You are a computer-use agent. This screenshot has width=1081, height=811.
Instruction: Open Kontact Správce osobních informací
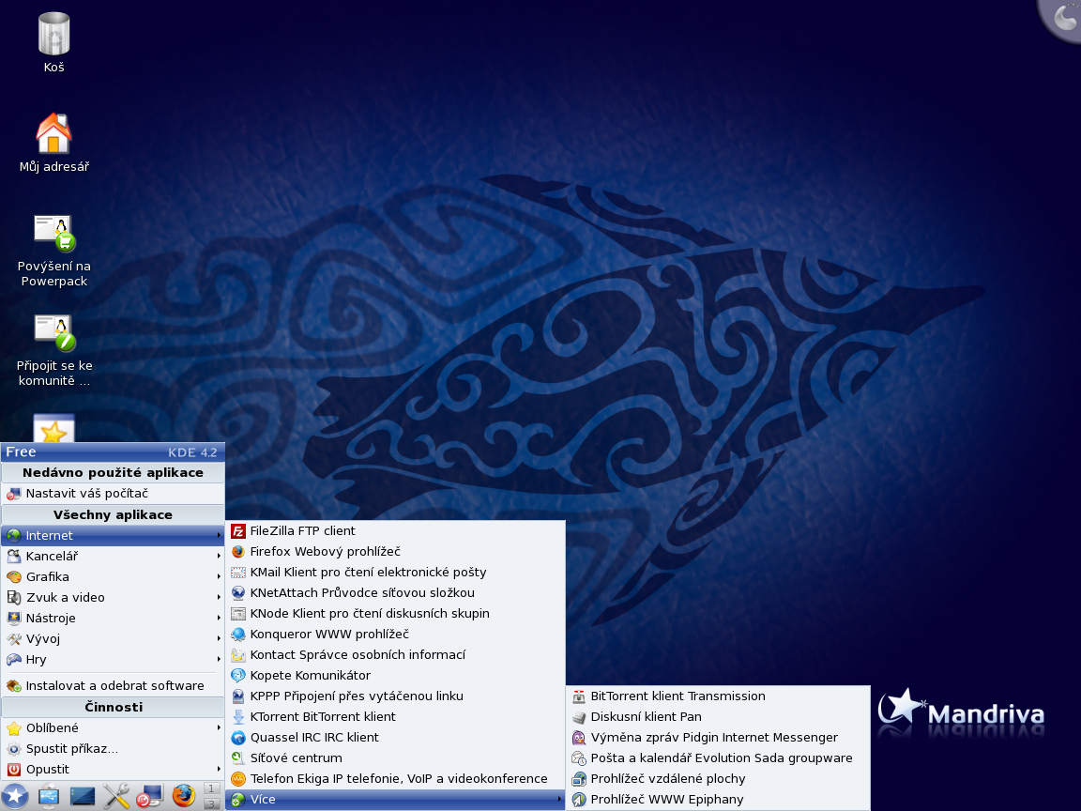coord(396,655)
